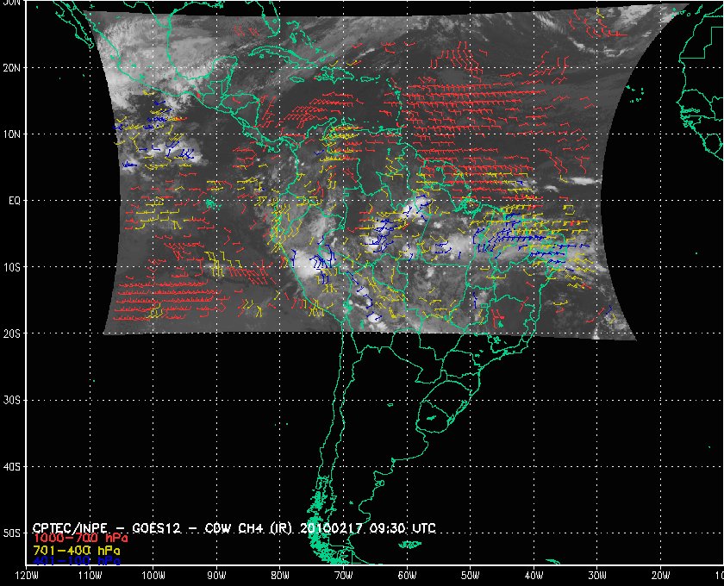Click the 10S latitude label
Screen dimensions: 724x586
(x=11, y=267)
